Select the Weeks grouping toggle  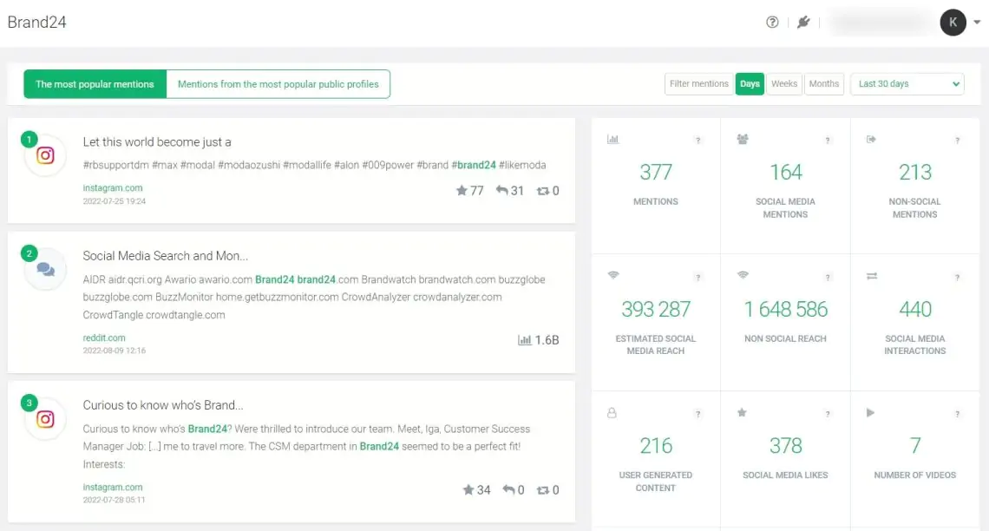784,84
